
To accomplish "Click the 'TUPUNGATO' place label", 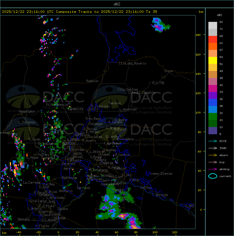I will [46, 195].
